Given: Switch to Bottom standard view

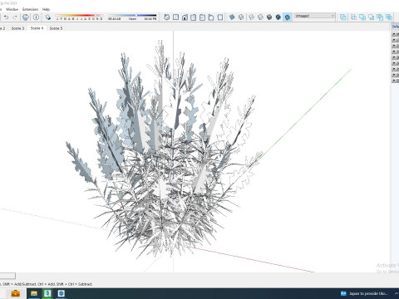Looking at the screenshot, I should (220, 17).
